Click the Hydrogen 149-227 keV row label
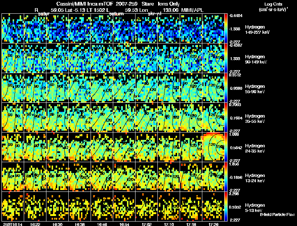Image resolution: width=297 pixels, height=226 pixels. click(x=257, y=30)
